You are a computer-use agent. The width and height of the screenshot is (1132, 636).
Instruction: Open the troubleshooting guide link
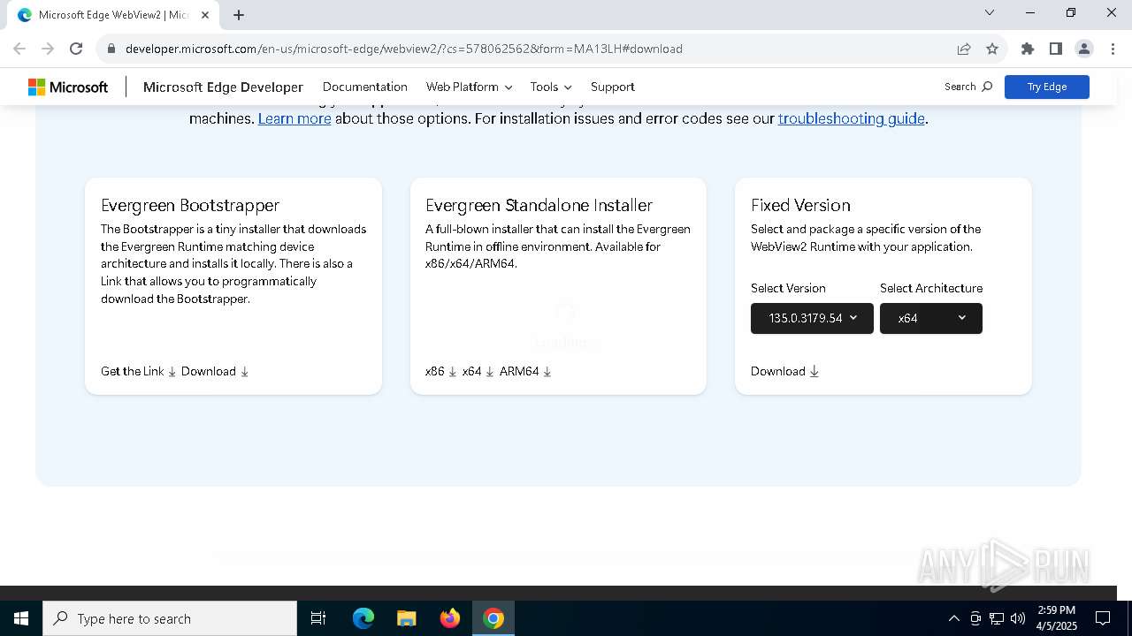click(x=852, y=118)
